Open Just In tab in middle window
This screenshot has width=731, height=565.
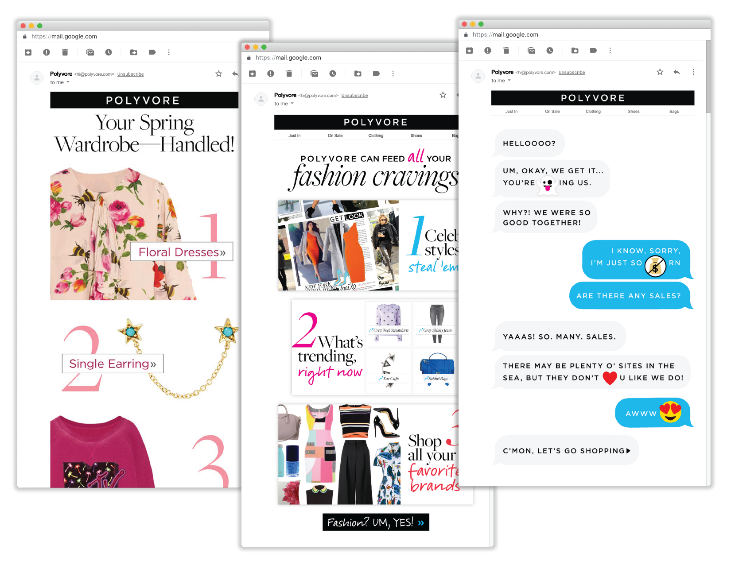click(294, 136)
